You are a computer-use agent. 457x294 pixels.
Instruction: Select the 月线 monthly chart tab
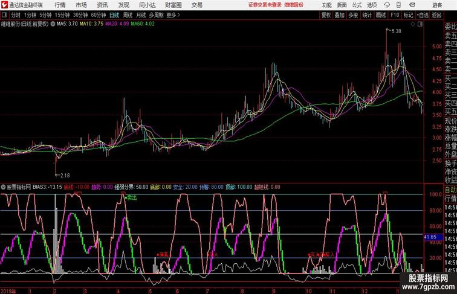(141, 15)
